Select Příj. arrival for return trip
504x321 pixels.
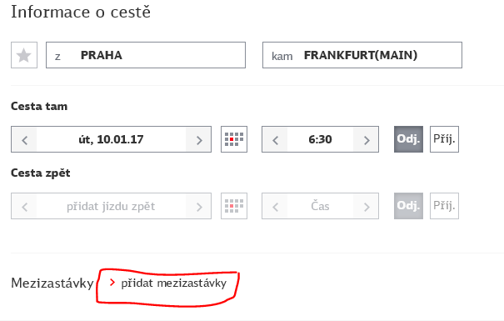click(x=444, y=206)
